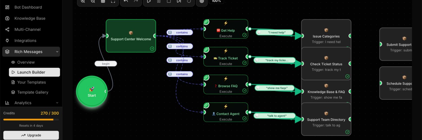Undo the last canvas change
This screenshot has width=422, height=140.
click(126, 1)
